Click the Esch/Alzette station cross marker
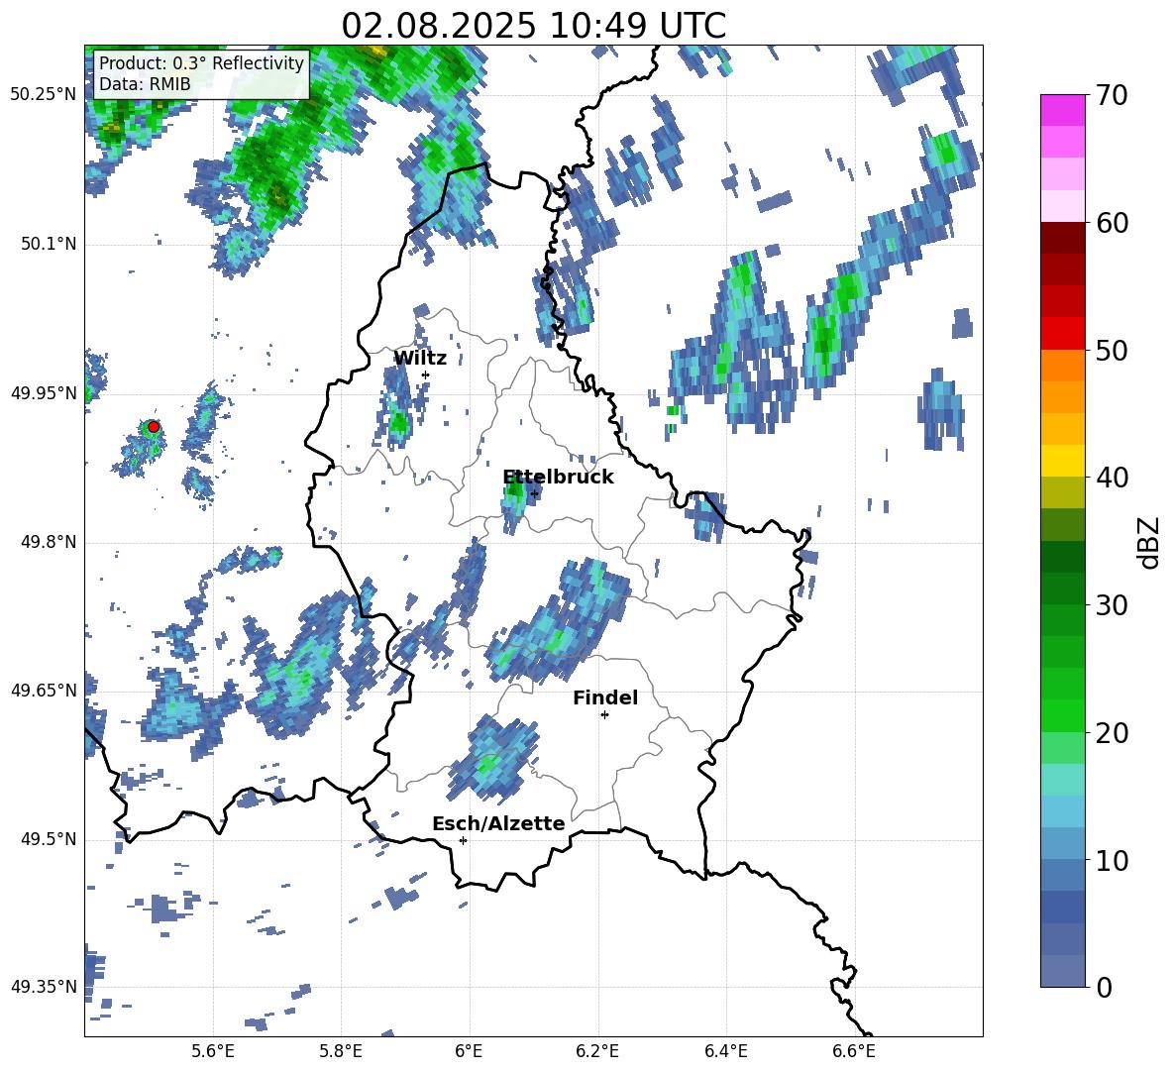The width and height of the screenshot is (1173, 1071). (x=463, y=840)
